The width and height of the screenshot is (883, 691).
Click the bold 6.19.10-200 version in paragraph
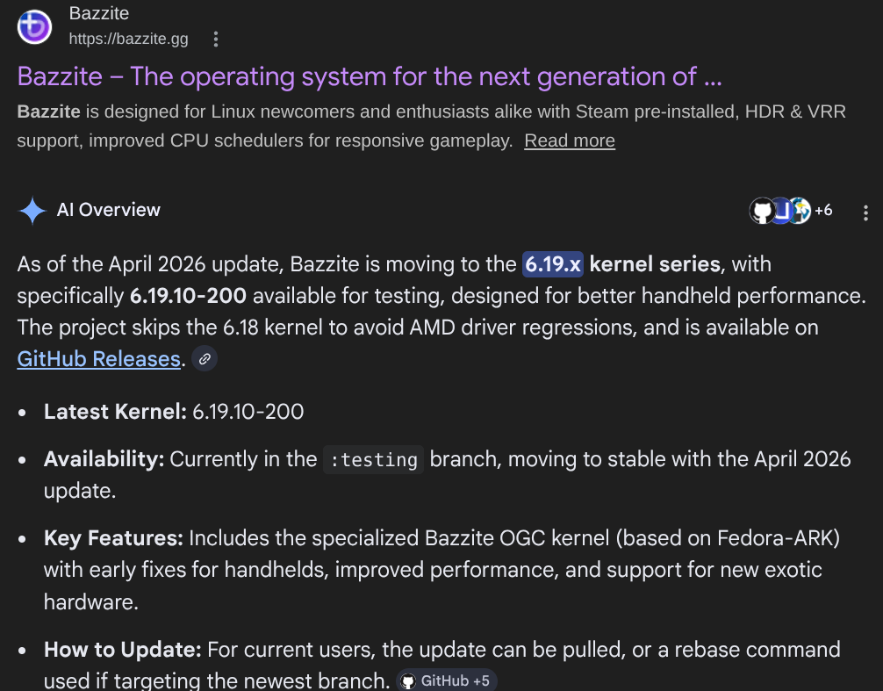click(x=188, y=296)
